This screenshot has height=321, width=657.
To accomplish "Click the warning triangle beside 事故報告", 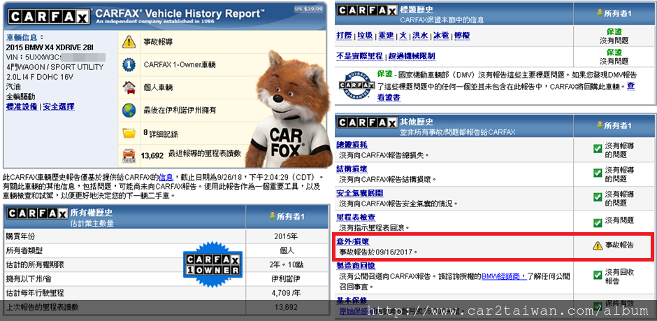I will point(598,245).
